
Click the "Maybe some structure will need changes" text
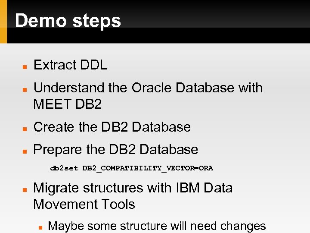coord(157,226)
